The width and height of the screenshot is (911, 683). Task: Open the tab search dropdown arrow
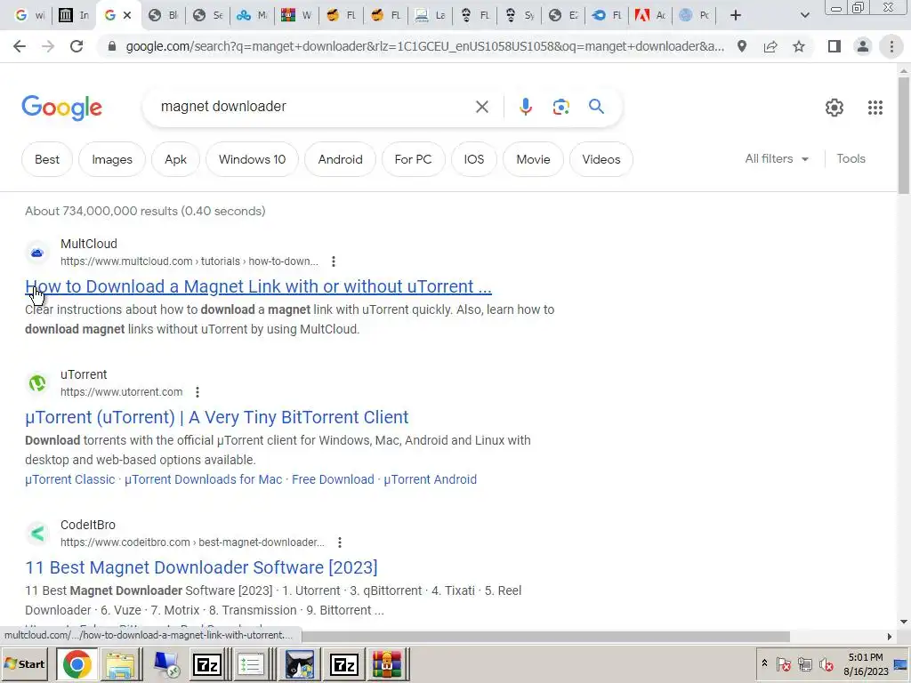click(x=804, y=15)
